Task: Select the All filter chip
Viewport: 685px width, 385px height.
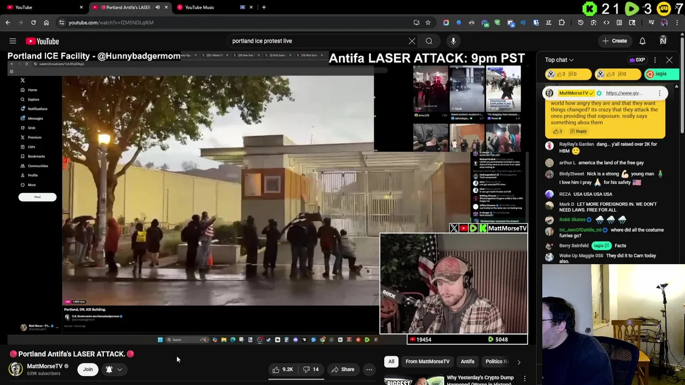Action: (391, 362)
